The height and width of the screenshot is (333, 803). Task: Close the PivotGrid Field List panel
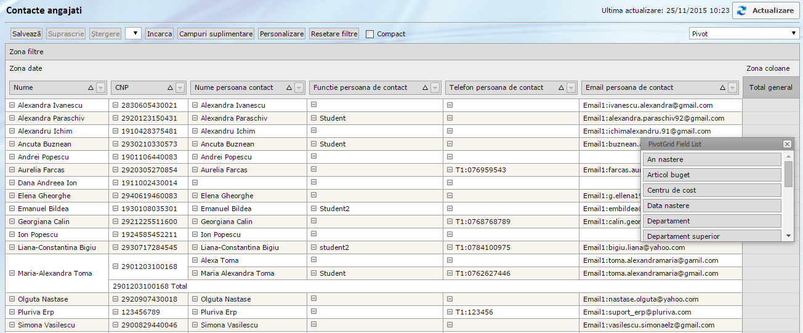787,144
